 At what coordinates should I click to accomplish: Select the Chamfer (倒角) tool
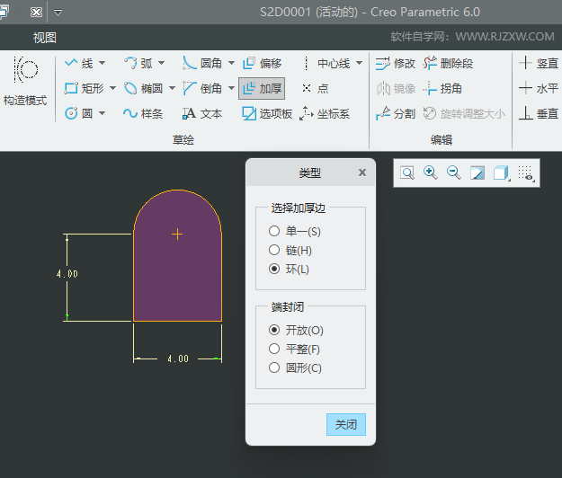(202, 88)
